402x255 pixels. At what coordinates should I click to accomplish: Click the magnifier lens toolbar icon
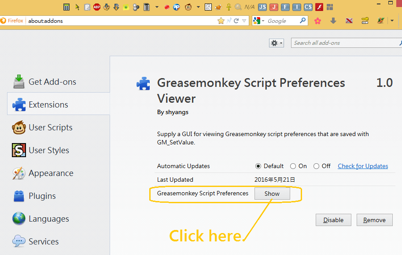click(x=238, y=7)
